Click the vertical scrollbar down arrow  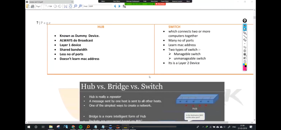(255, 120)
